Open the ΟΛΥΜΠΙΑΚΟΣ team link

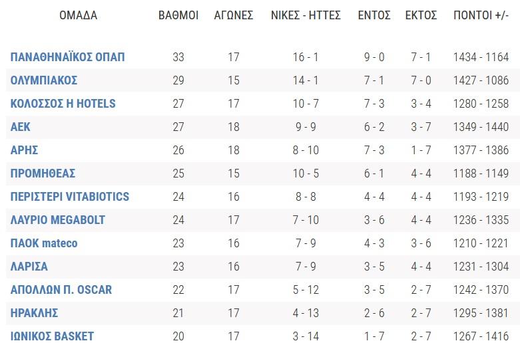[44, 80]
